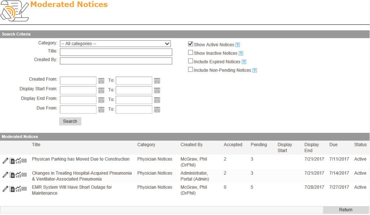Edit the Physican Parking notice with pencil icon
Screen dimensions: 370x215
[5, 161]
